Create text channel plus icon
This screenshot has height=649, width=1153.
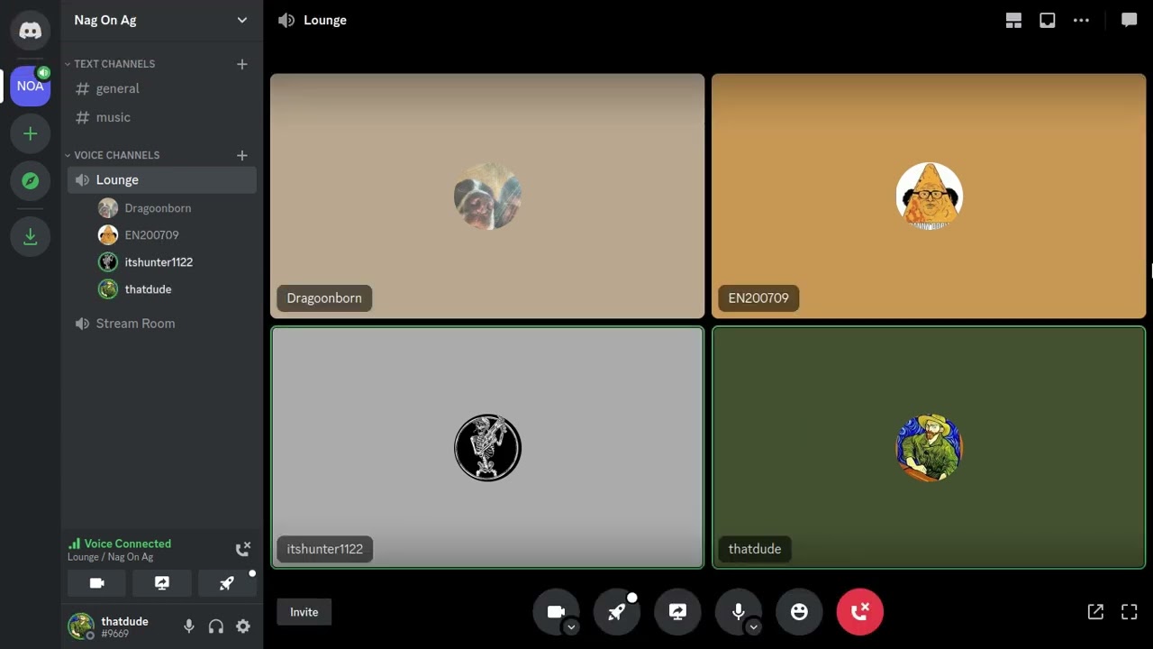(x=241, y=64)
